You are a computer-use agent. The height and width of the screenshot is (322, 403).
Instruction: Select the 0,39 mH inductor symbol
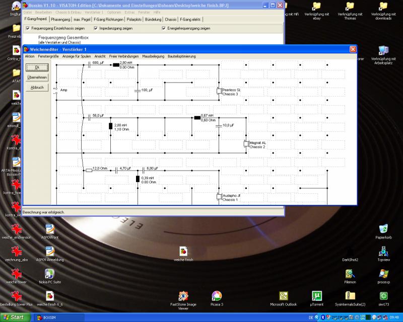[x=138, y=179]
